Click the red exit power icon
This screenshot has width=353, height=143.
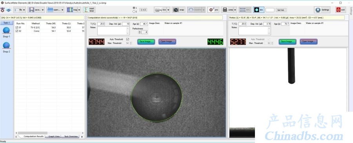coord(338,10)
